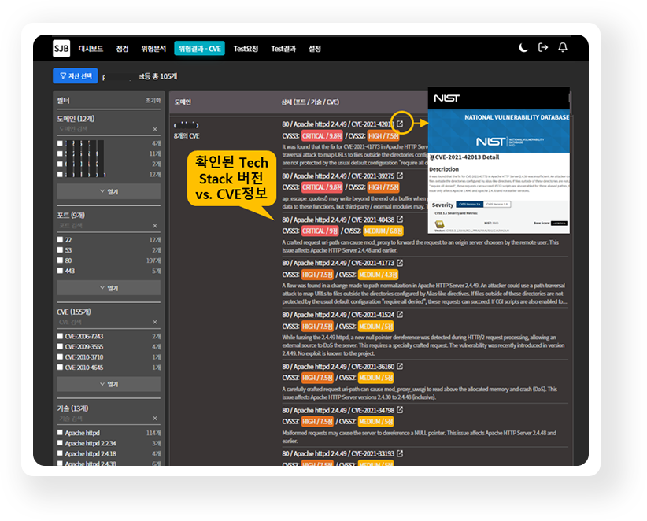Open external link for CVE-2021-42013
Image resolution: width=647 pixels, height=521 pixels.
(x=400, y=124)
